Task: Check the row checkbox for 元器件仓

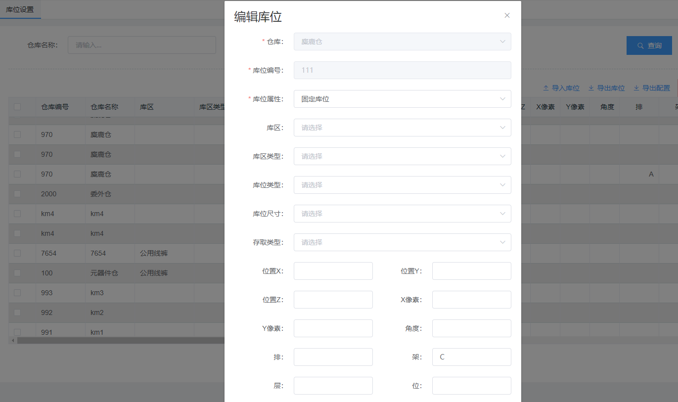Action: [x=17, y=273]
